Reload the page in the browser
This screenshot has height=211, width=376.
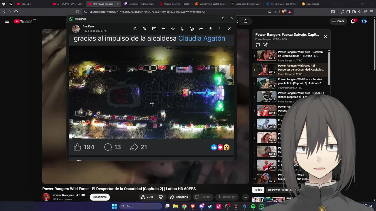tap(16, 12)
